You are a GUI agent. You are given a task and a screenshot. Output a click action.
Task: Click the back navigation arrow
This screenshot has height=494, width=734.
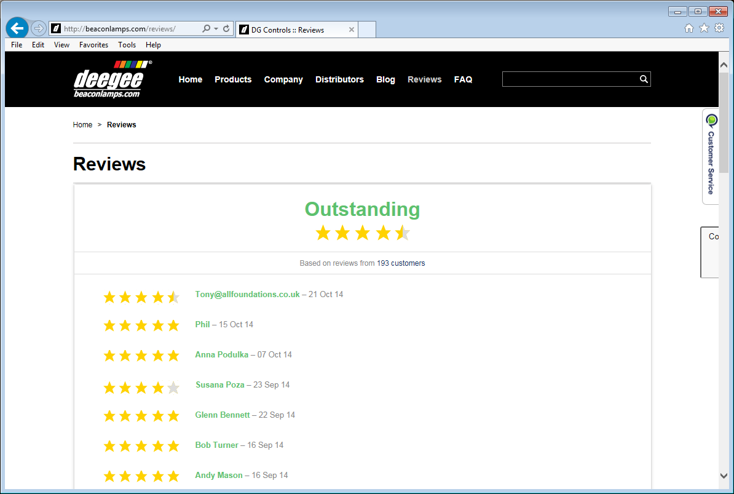17,28
